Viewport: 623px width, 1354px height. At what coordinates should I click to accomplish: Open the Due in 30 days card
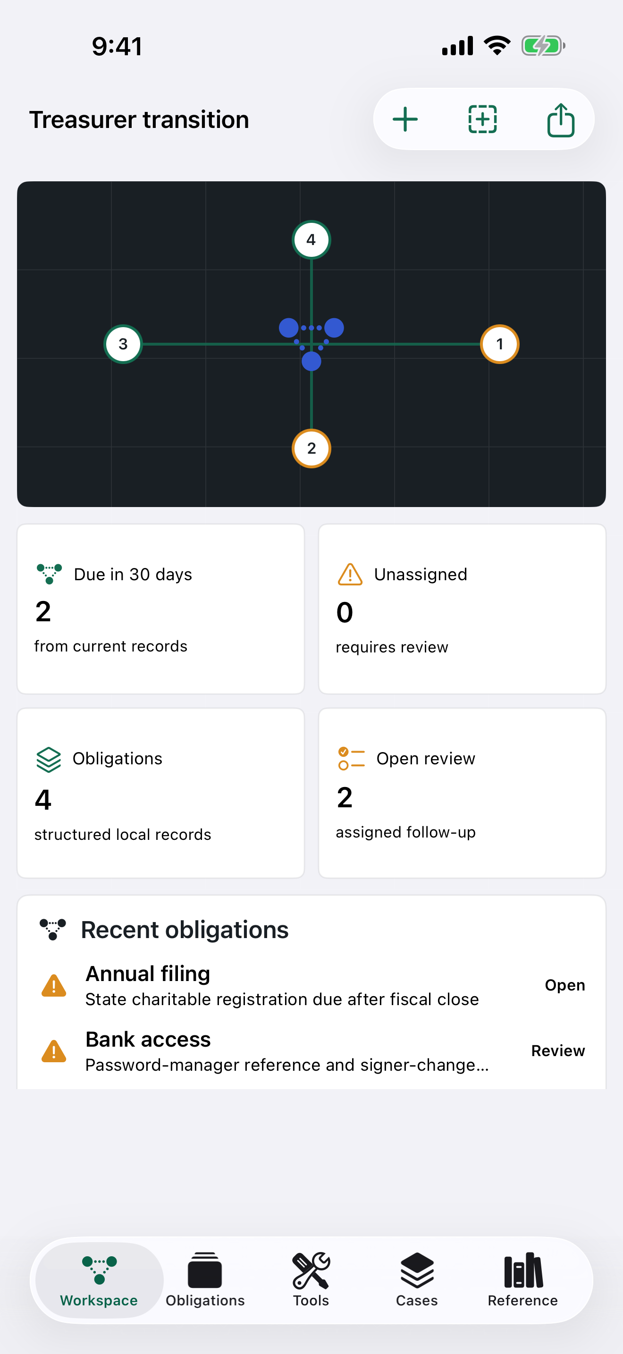(161, 609)
